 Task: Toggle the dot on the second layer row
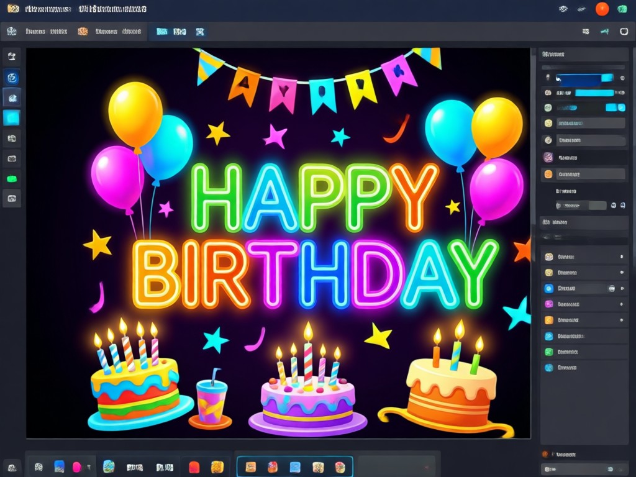621,273
